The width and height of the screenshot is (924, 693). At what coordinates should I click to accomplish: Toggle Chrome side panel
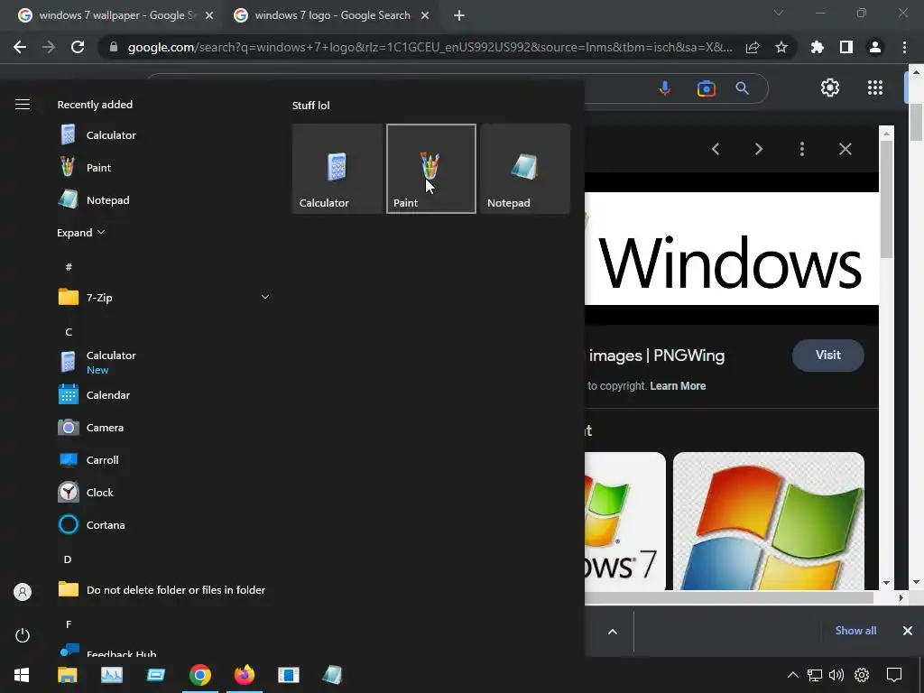tap(846, 47)
